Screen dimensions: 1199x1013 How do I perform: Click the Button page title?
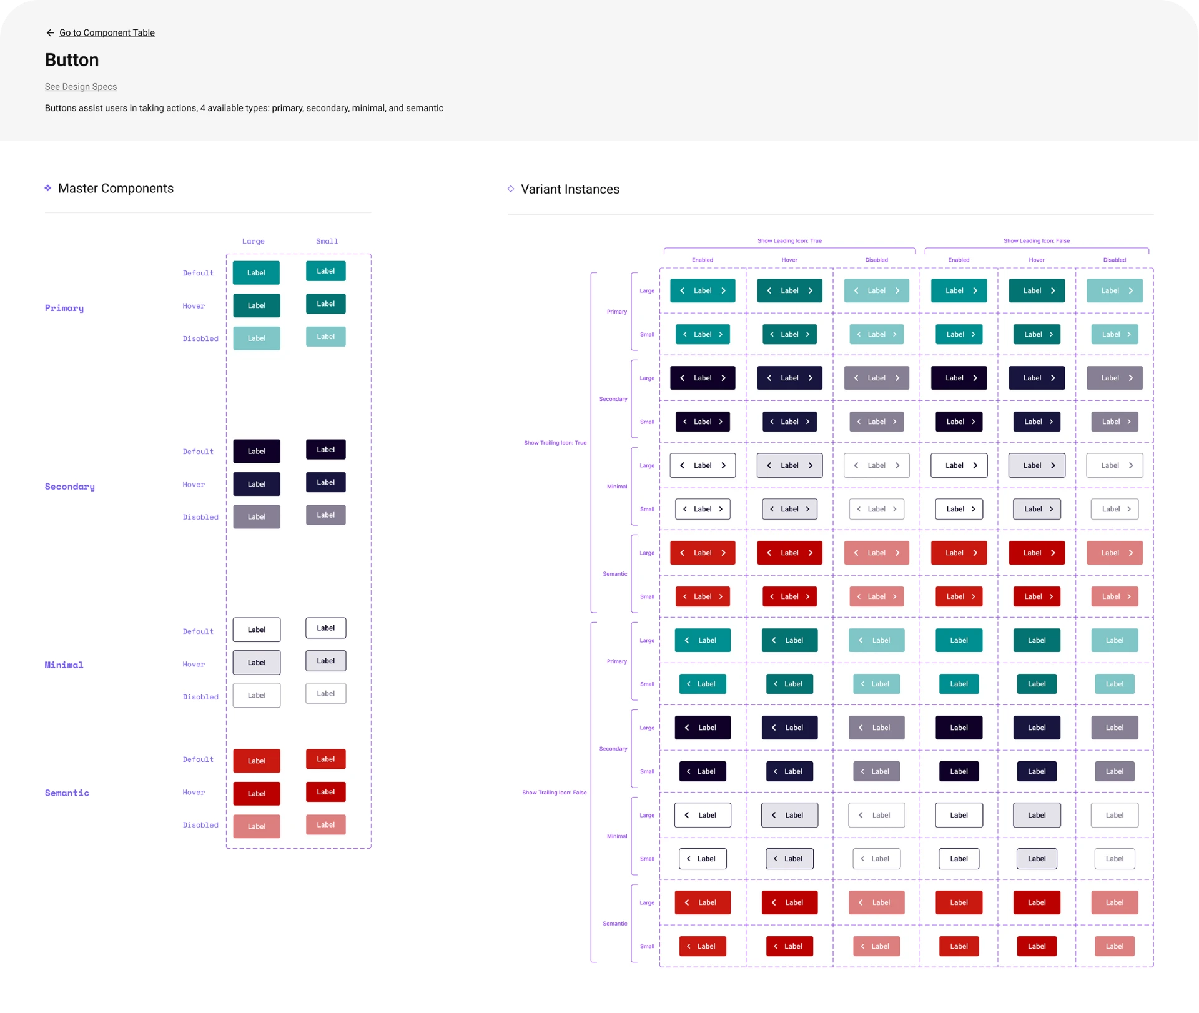point(72,60)
